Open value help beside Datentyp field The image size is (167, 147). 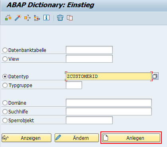pyautogui.click(x=155, y=76)
